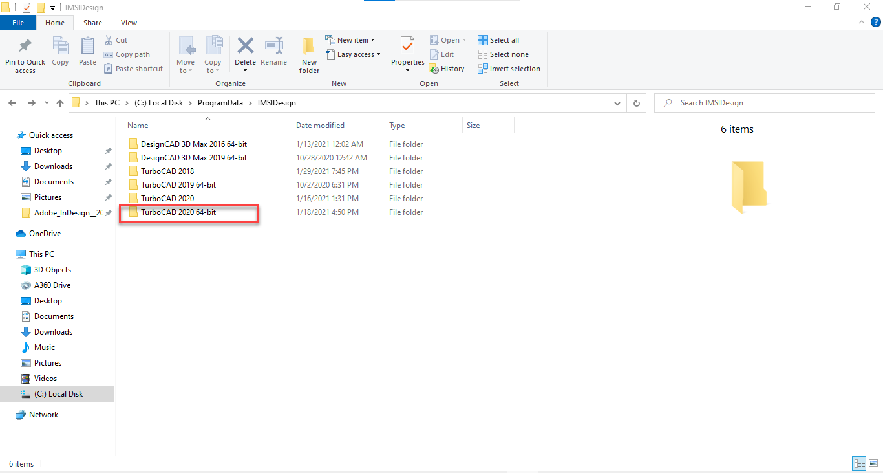The width and height of the screenshot is (883, 473).
Task: Switch to Large icons view in status bar
Action: 873,463
